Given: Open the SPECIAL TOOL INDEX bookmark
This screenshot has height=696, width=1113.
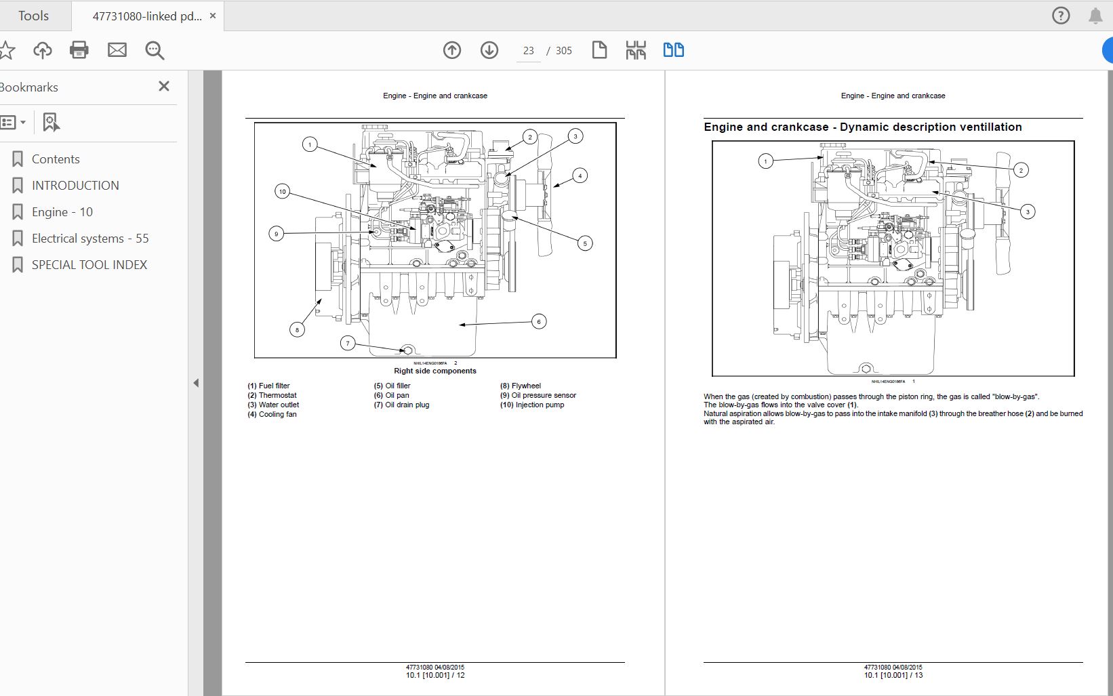Looking at the screenshot, I should [x=89, y=265].
